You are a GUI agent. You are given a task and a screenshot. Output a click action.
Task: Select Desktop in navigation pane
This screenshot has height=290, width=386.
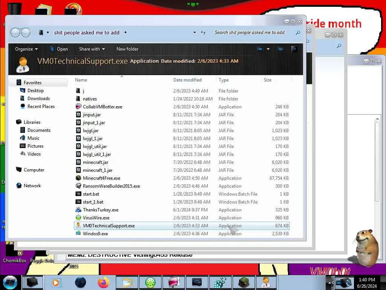click(35, 91)
